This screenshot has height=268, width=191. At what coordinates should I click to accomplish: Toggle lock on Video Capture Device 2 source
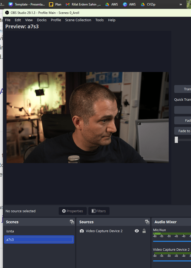144,231
